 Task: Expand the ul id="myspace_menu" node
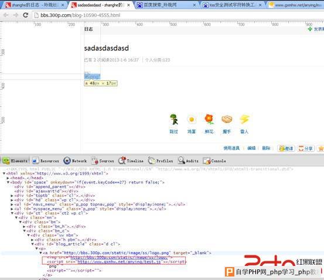[12, 209]
